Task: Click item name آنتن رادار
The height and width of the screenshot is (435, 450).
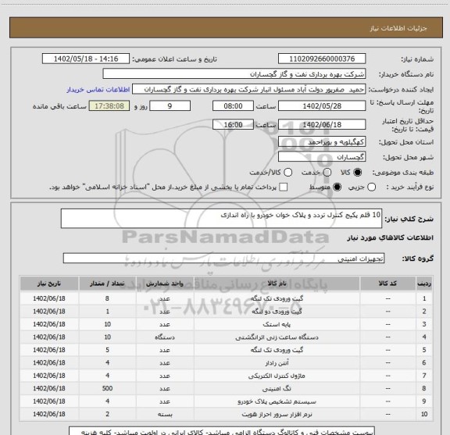Action: pos(277,362)
